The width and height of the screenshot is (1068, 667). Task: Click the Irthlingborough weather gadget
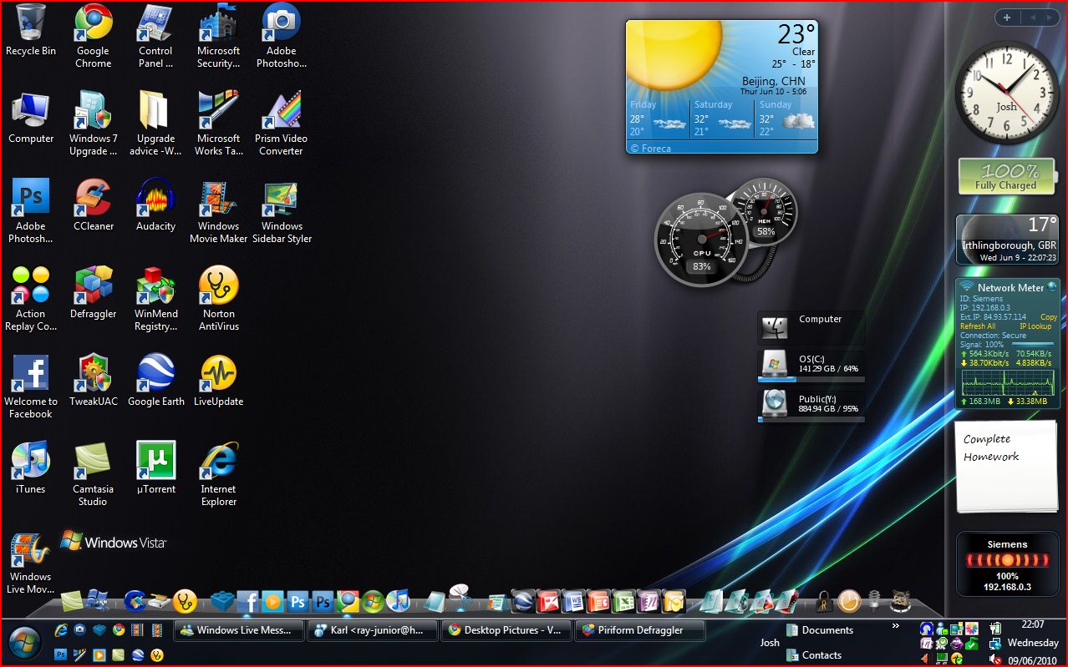(x=1007, y=240)
